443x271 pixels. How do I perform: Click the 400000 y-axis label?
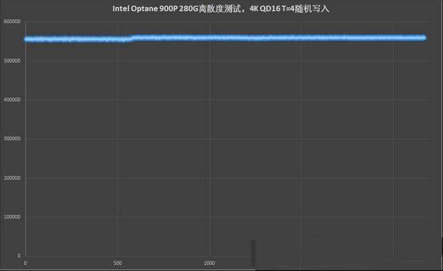pyautogui.click(x=12, y=100)
